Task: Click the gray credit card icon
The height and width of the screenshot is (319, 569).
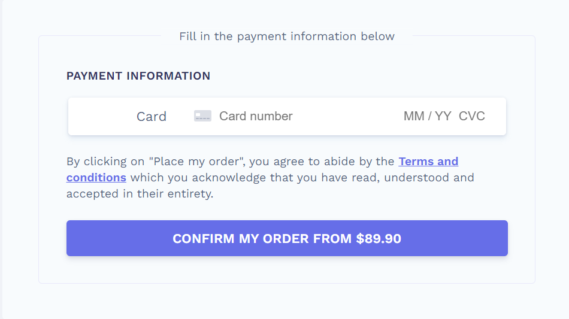Action: pos(202,116)
